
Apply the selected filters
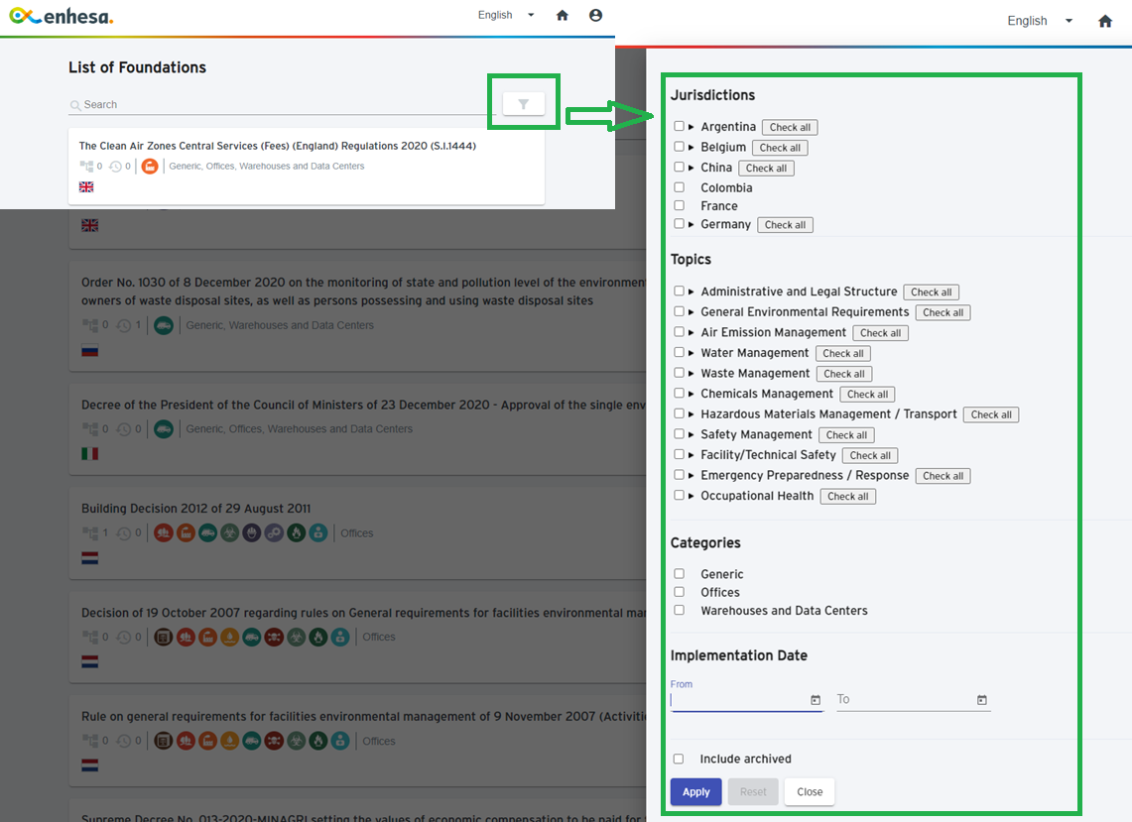(x=695, y=791)
